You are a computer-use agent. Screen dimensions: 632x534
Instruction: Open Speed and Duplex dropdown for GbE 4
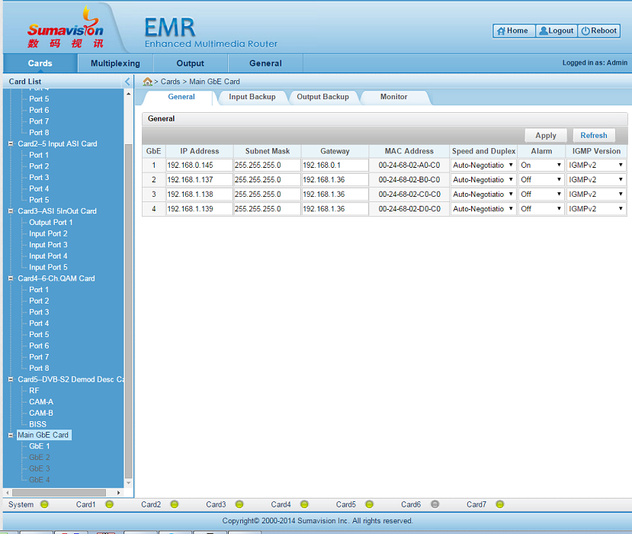483,208
